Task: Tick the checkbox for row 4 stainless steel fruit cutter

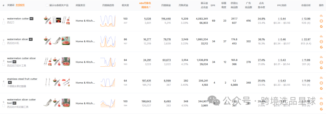Action: [4, 85]
